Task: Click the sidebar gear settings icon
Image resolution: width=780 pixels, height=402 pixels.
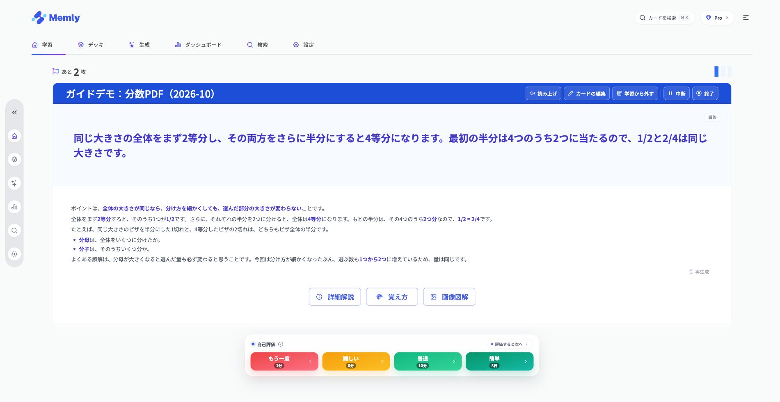Action: point(14,254)
